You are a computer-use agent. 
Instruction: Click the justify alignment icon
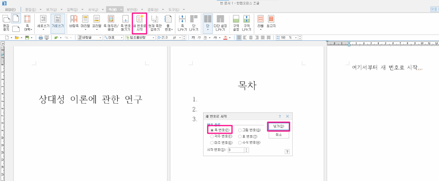pos(239,38)
